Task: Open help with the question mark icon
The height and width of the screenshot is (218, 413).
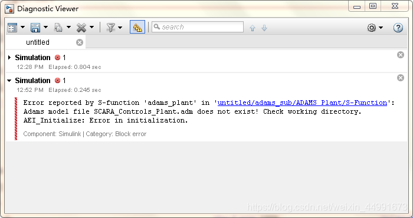Action: (x=398, y=27)
